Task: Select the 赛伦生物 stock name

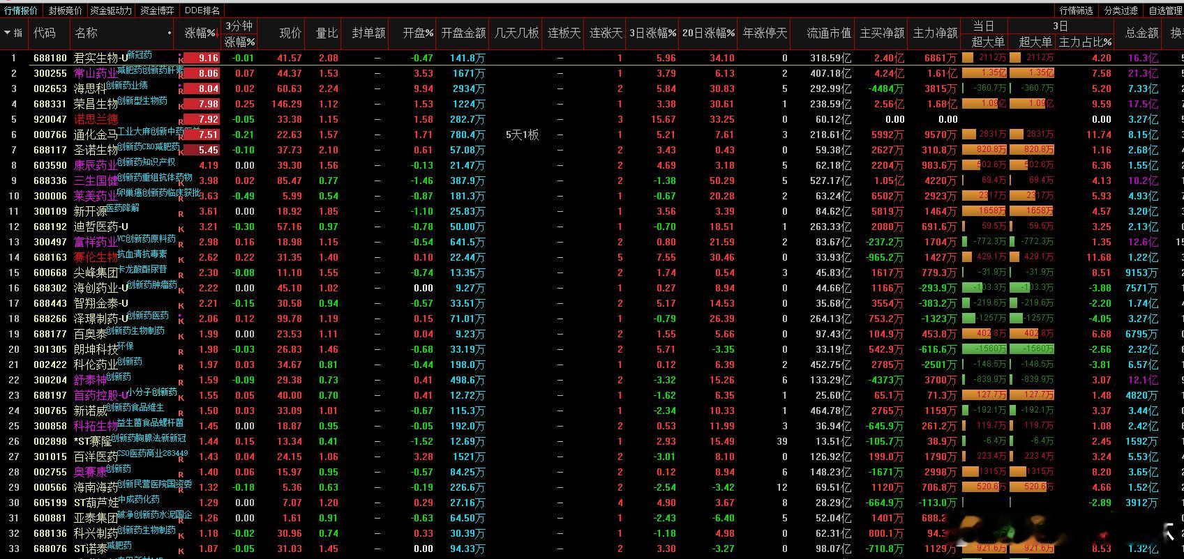Action: click(x=96, y=257)
